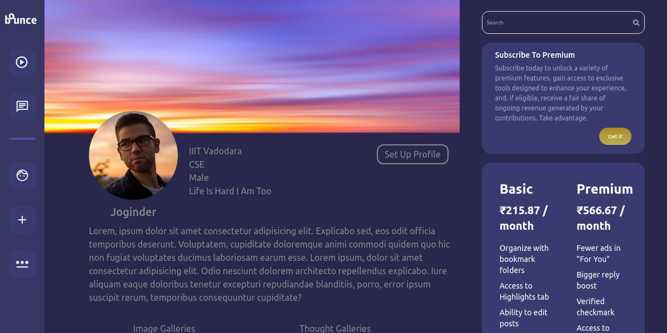
Task: Click the bounce logo
Action: (21, 19)
